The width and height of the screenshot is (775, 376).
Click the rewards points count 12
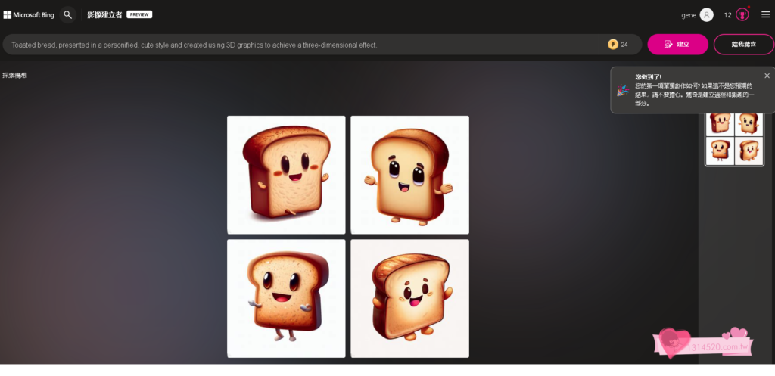click(727, 14)
